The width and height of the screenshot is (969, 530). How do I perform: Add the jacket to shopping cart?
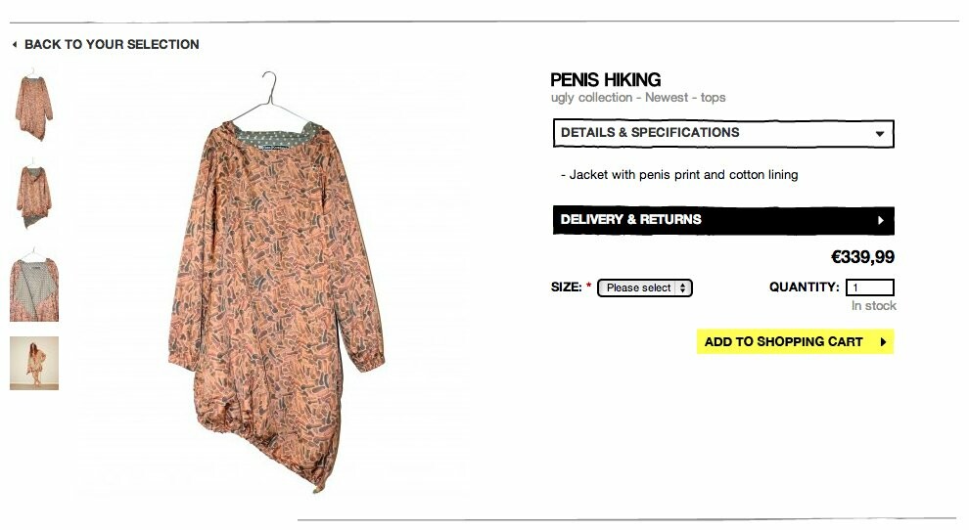[x=796, y=341]
